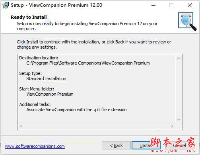Image resolution: width=200 pixels, height=155 pixels.
Task: Click the setup installer icon in title bar
Action: 6,5
